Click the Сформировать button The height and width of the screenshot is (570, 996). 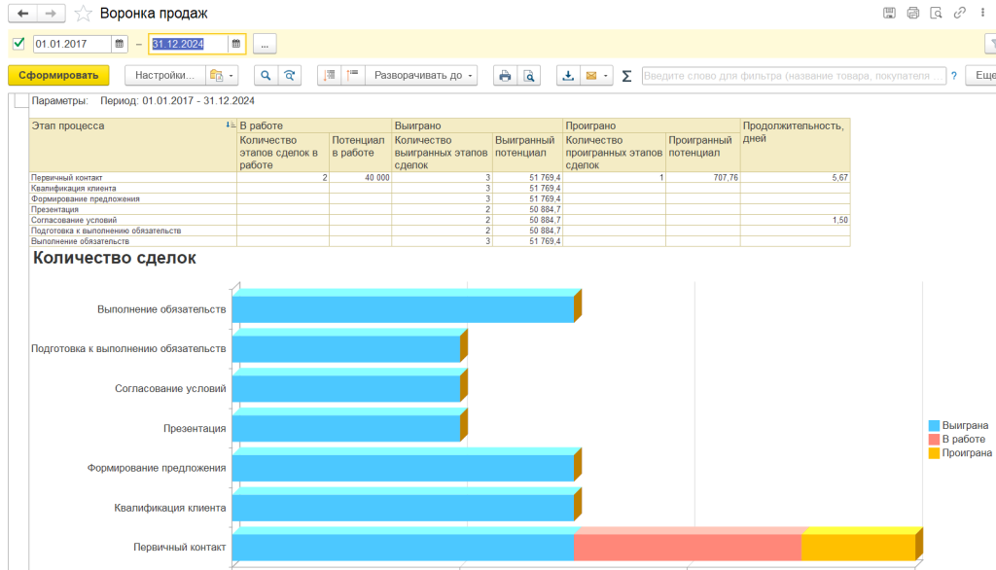[58, 76]
